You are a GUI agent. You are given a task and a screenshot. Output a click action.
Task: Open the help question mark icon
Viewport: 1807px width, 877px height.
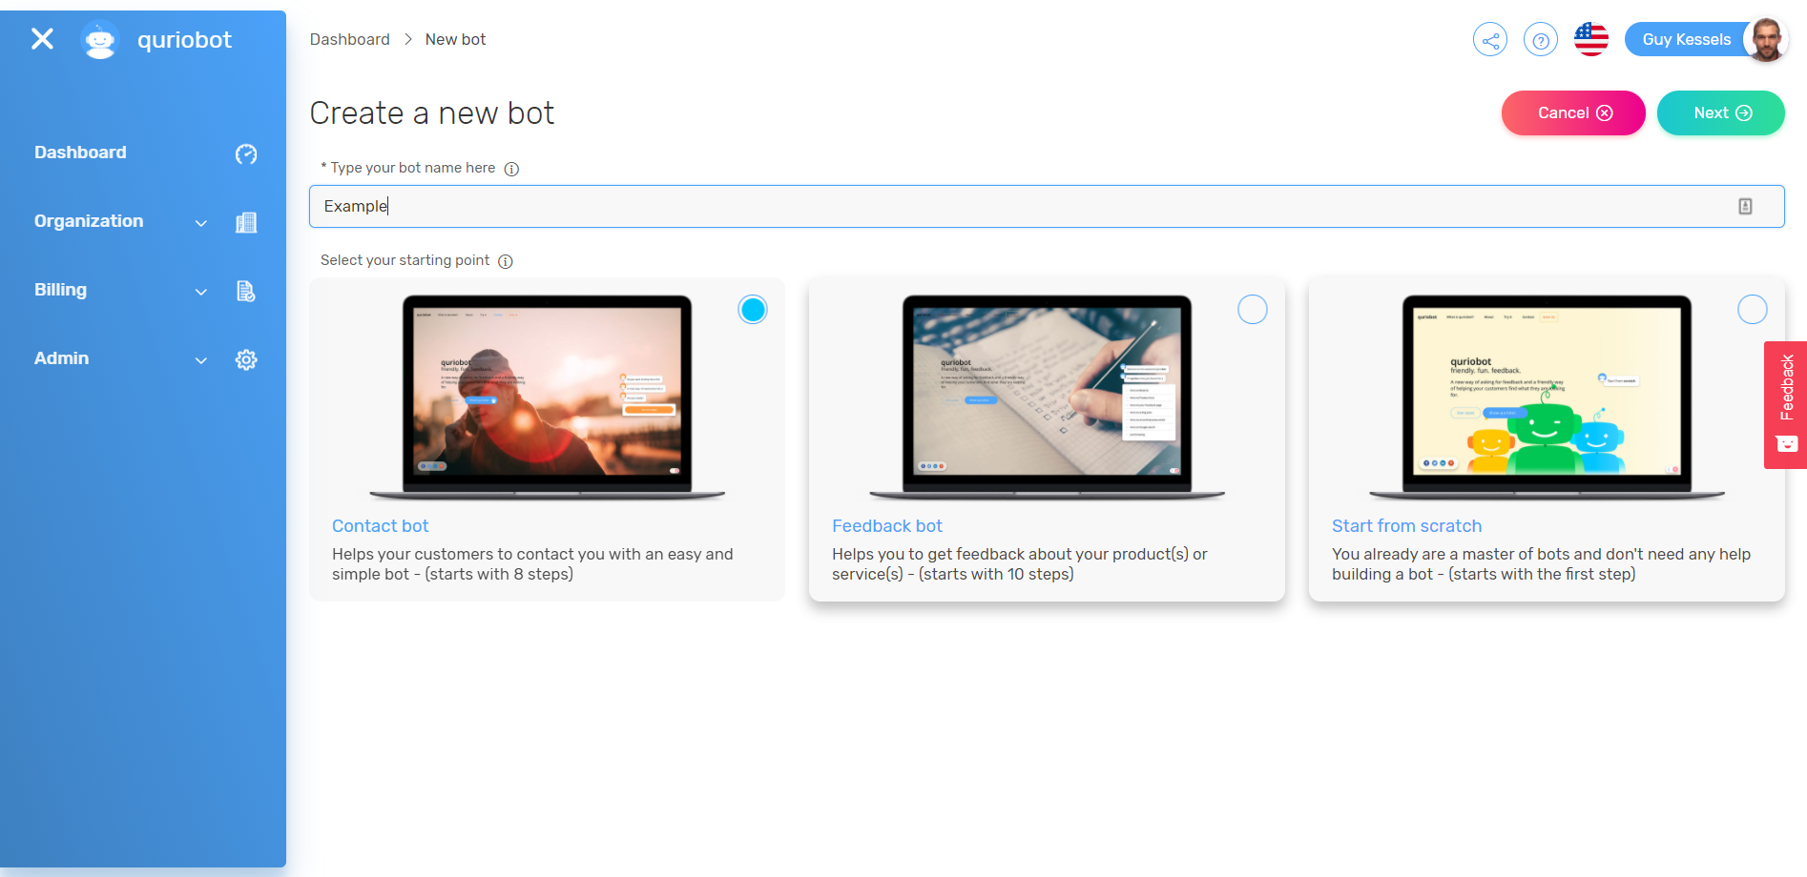(1541, 40)
